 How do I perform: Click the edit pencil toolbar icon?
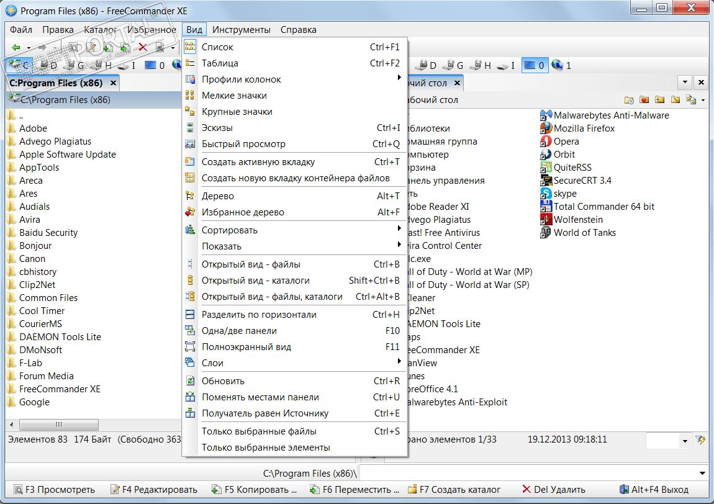(91, 47)
